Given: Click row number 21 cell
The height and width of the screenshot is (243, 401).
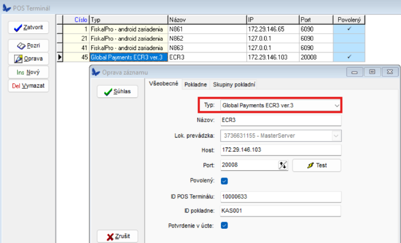Looking at the screenshot, I should click(76, 38).
